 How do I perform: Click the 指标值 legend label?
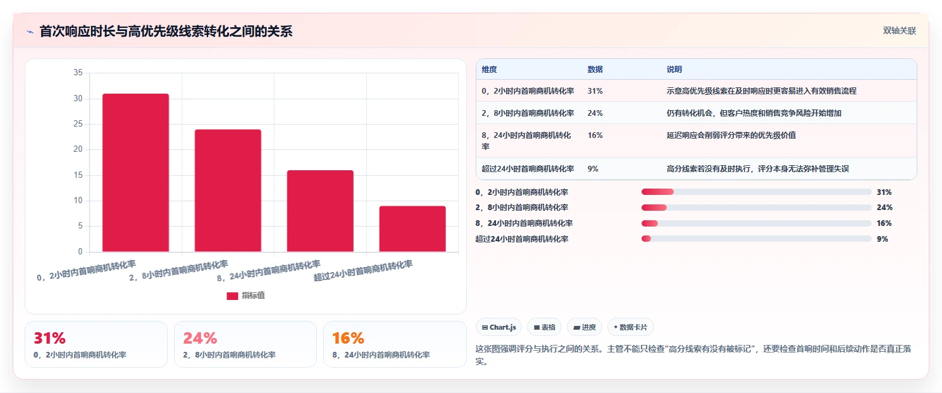[253, 296]
